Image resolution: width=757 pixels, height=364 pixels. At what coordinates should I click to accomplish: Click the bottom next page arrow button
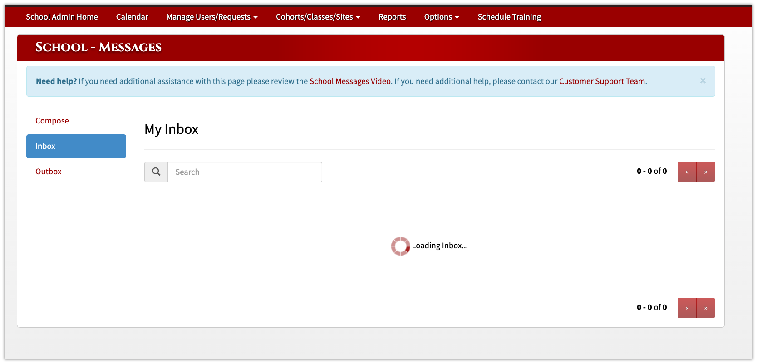(706, 308)
